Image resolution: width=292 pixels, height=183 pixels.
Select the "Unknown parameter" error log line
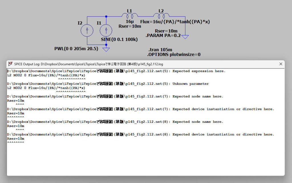click(x=108, y=84)
